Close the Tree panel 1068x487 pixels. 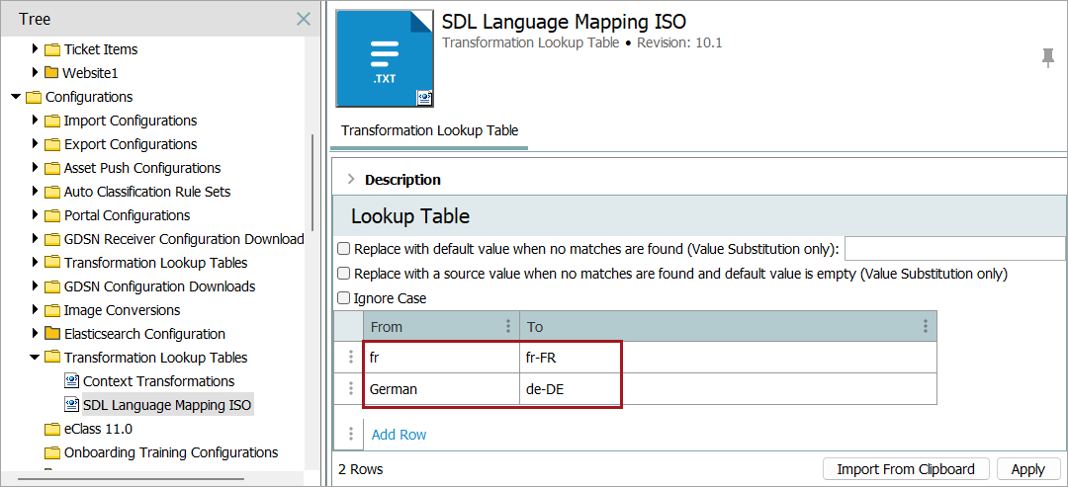(x=304, y=19)
